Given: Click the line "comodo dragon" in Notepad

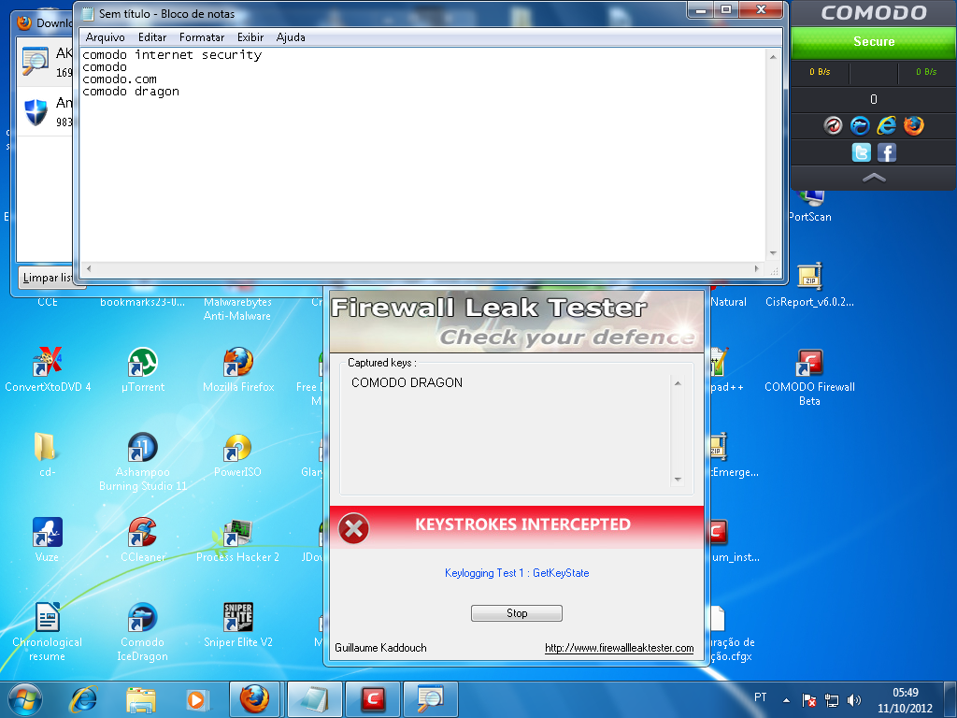Looking at the screenshot, I should tap(131, 92).
